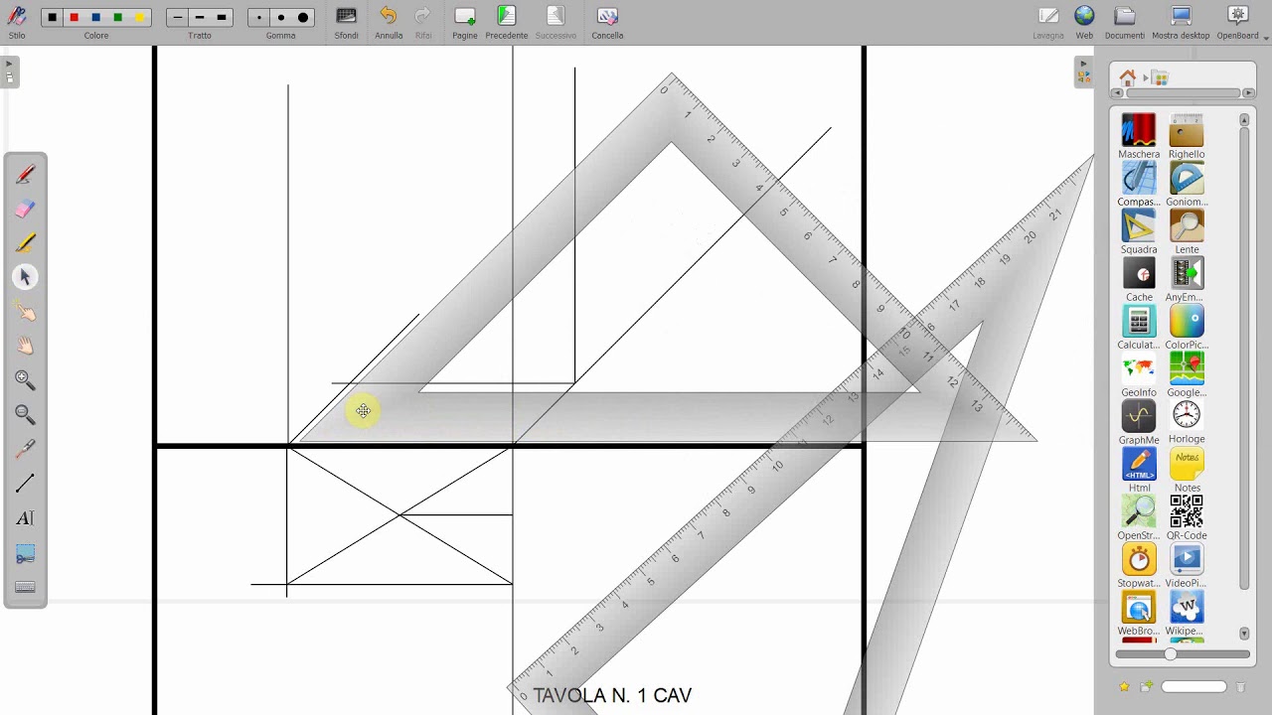Select the straight Line drawing tool

tap(26, 484)
